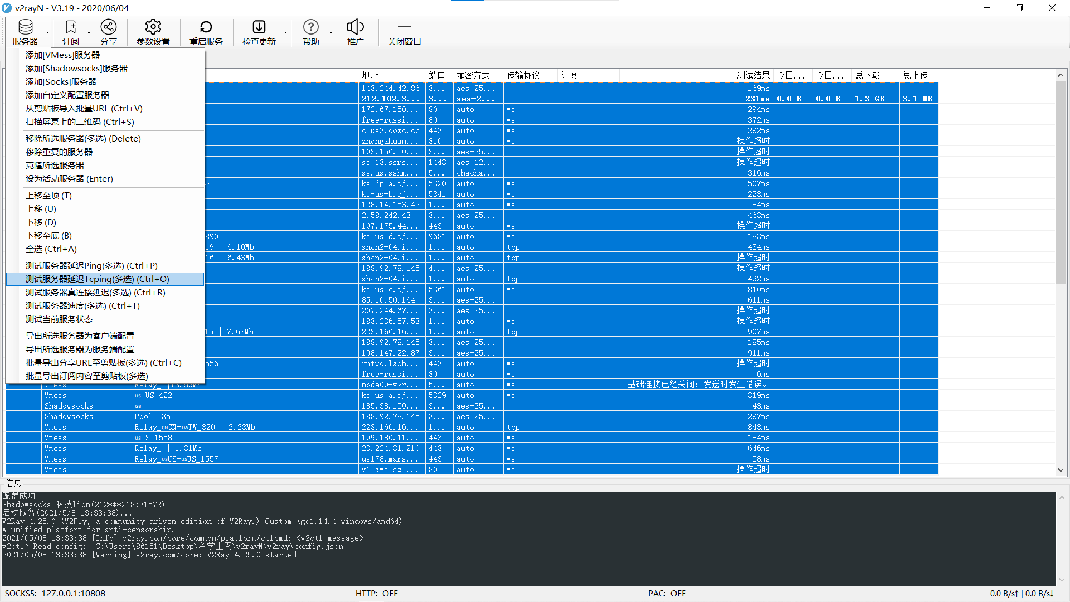The width and height of the screenshot is (1070, 602).
Task: Click the v2rayN app icon in title bar
Action: point(7,8)
